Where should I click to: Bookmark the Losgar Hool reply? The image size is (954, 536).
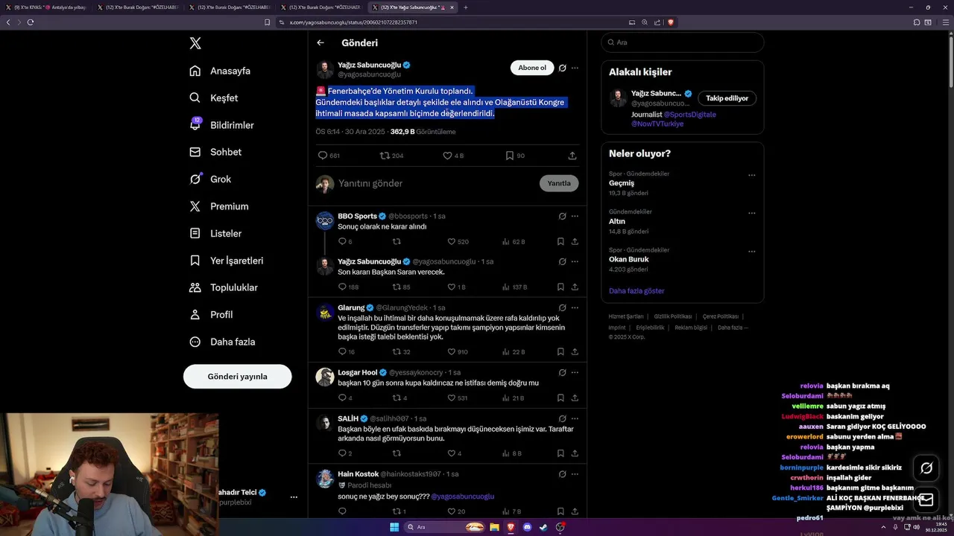click(x=560, y=398)
